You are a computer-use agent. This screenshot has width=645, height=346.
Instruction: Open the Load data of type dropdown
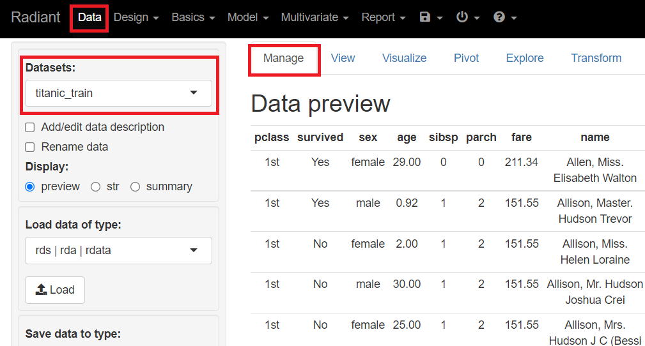(118, 250)
